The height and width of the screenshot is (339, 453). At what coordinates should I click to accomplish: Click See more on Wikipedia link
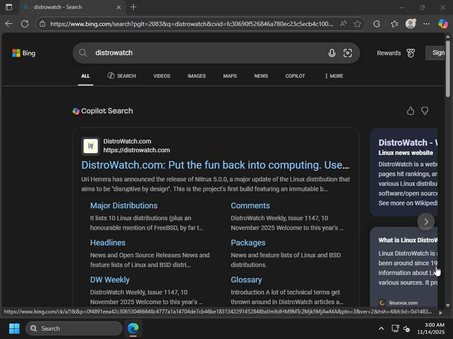coord(408,203)
